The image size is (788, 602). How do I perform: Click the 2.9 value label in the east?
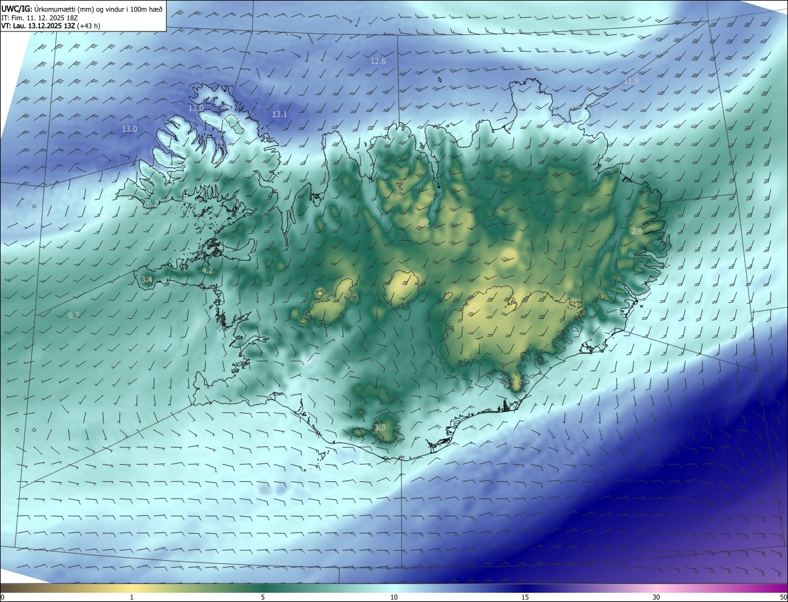[x=637, y=231]
